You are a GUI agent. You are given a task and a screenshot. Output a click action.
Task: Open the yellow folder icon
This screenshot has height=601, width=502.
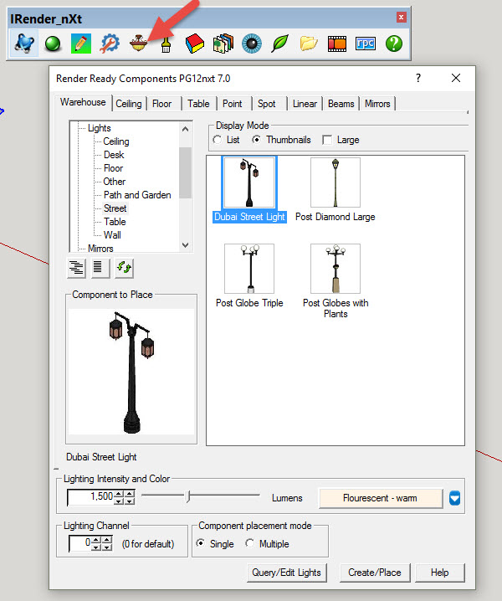tap(309, 44)
